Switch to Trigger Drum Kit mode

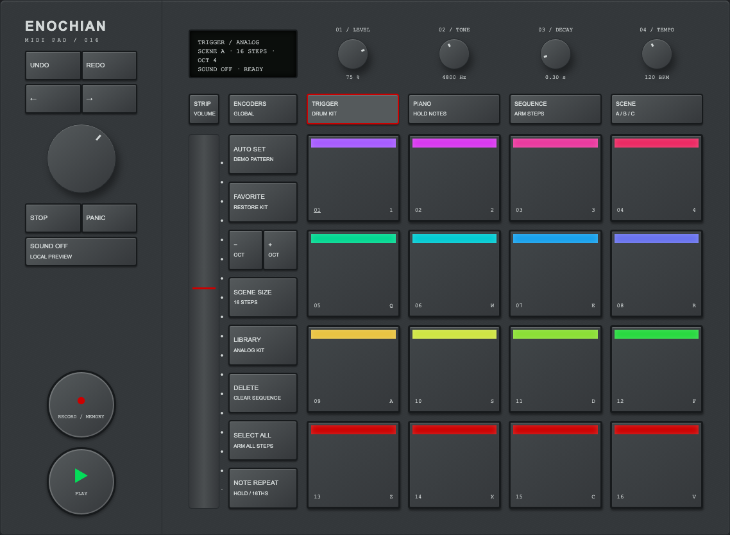click(x=353, y=109)
